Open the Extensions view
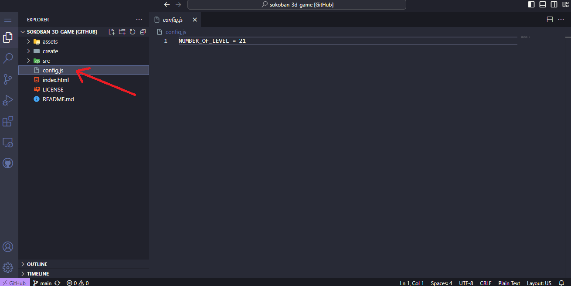 pos(8,121)
